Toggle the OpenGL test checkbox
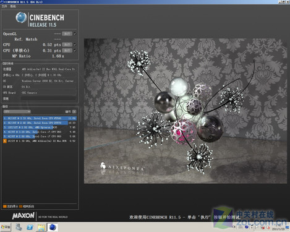Screen dimensions: 290x232 click(x=75, y=33)
